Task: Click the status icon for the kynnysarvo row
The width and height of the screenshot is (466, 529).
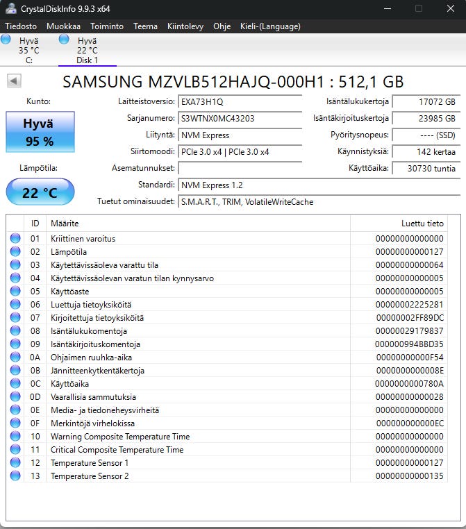Action: click(15, 278)
